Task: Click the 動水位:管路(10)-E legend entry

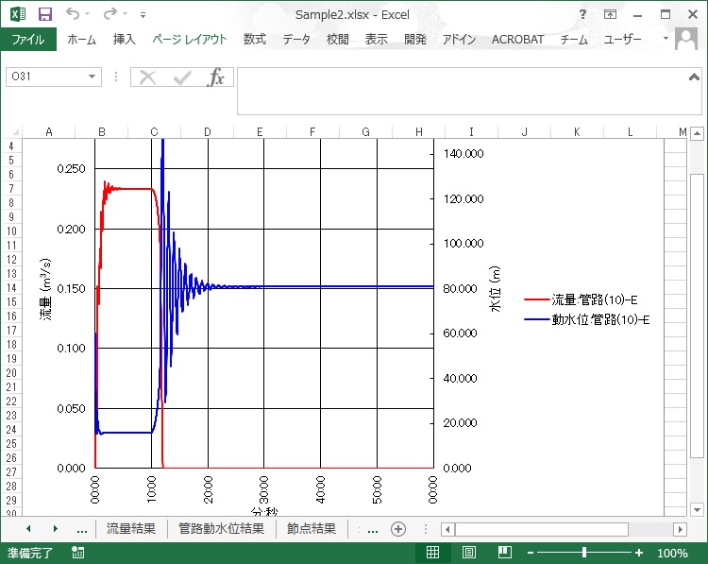Action: (587, 319)
